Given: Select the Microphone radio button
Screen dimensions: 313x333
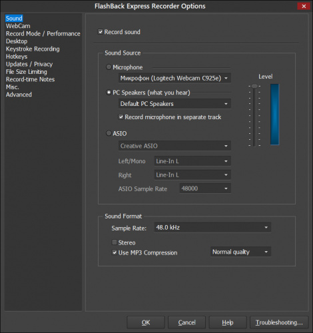Looking at the screenshot, I should (x=109, y=67).
